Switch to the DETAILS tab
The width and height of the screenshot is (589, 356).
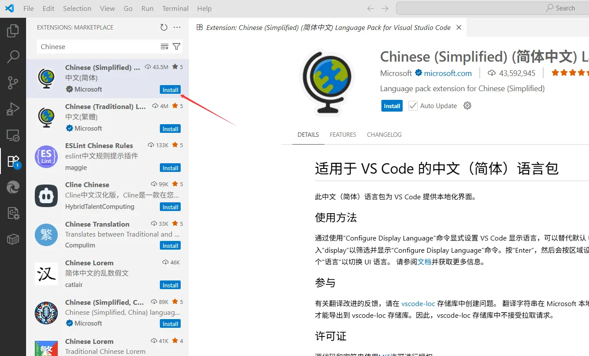point(308,135)
